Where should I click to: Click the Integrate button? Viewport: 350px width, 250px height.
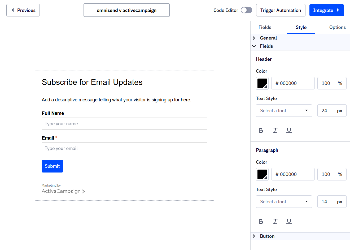(326, 10)
